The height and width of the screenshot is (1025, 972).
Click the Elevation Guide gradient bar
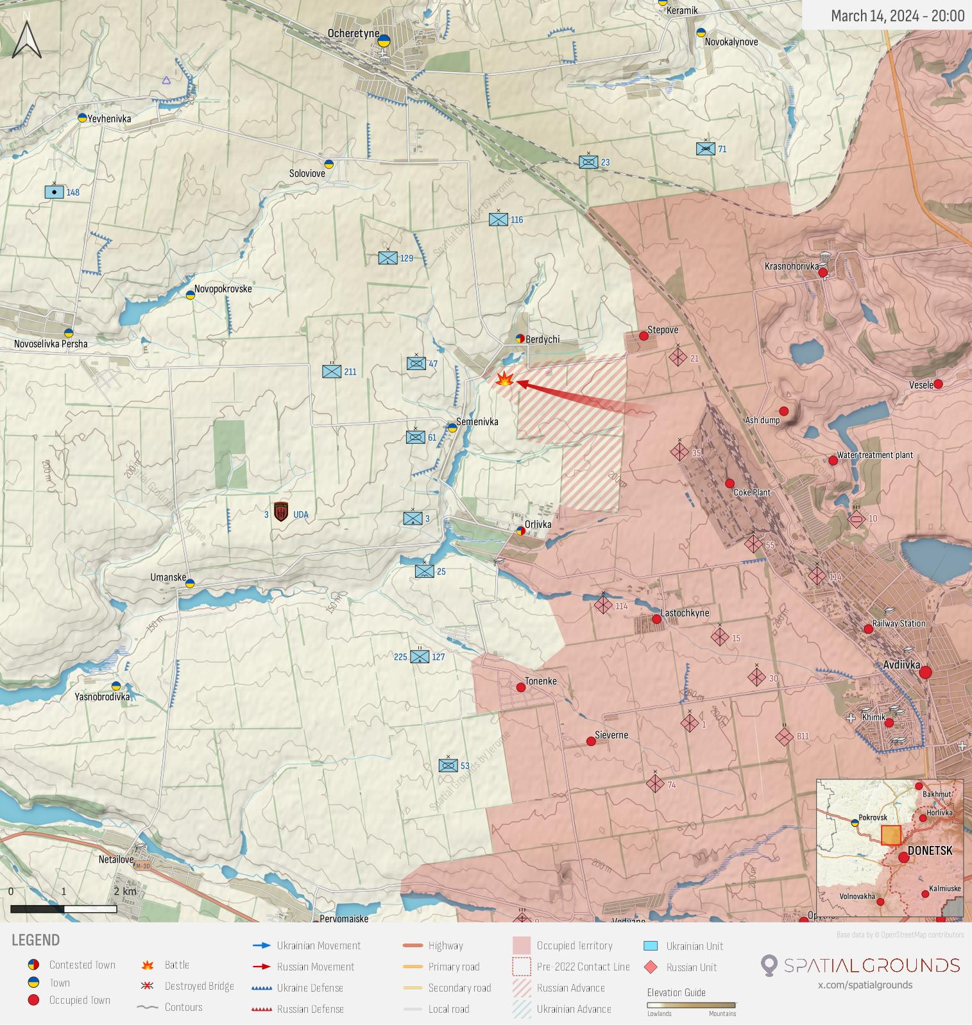[x=691, y=1005]
